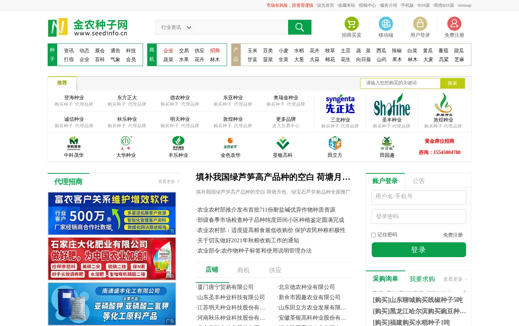Select the 供应 tab

coord(275,270)
